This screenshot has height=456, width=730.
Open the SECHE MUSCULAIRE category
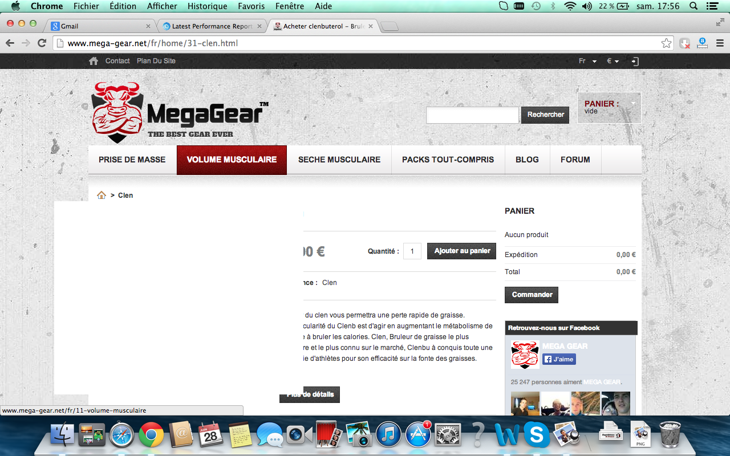(339, 160)
